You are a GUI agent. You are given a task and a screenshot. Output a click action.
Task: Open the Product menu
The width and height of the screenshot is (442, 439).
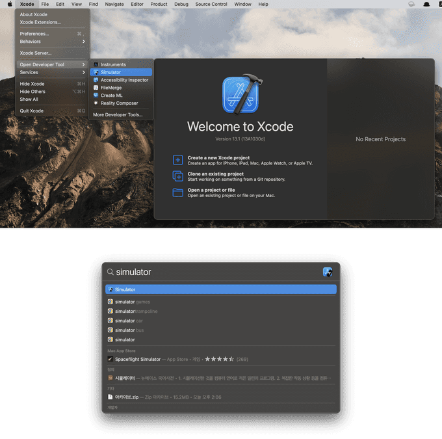pos(159,4)
